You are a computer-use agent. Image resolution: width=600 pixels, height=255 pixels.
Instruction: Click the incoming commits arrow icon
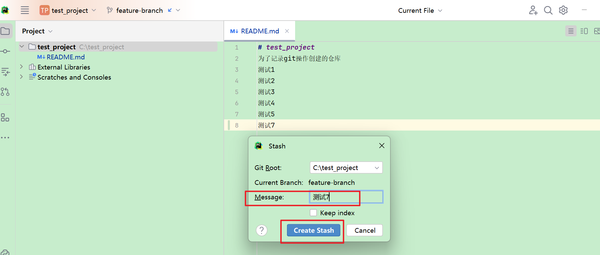click(170, 10)
